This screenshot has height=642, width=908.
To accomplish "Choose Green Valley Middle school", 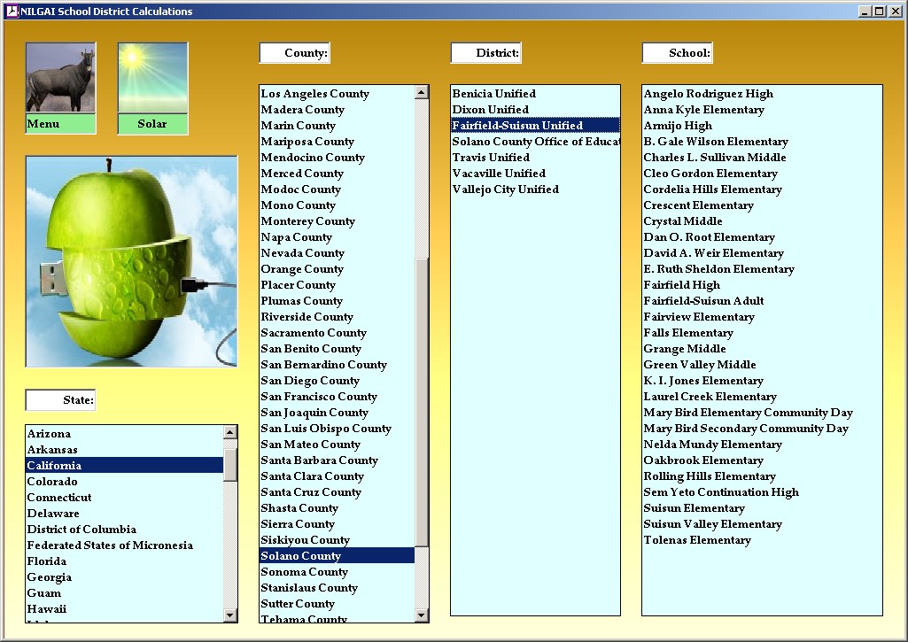I will click(700, 365).
